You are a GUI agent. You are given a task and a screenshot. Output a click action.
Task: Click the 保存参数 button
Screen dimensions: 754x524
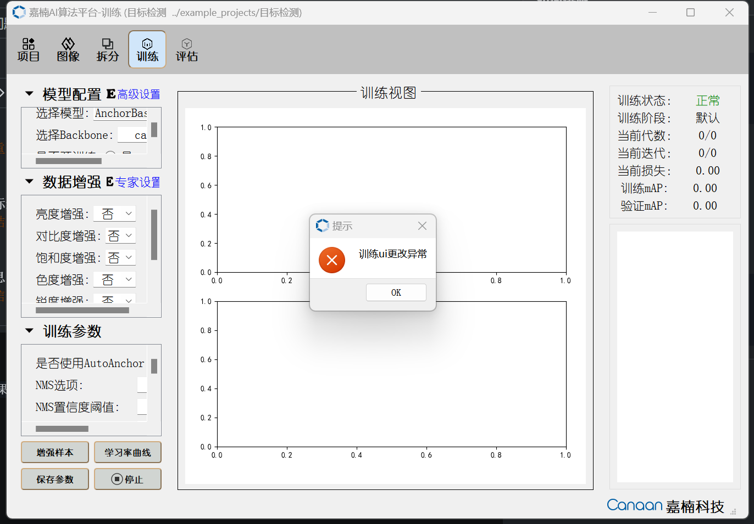click(55, 479)
